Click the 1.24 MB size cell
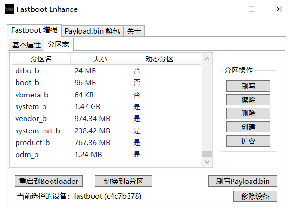Viewport: 294px width, 209px height. 88,155
